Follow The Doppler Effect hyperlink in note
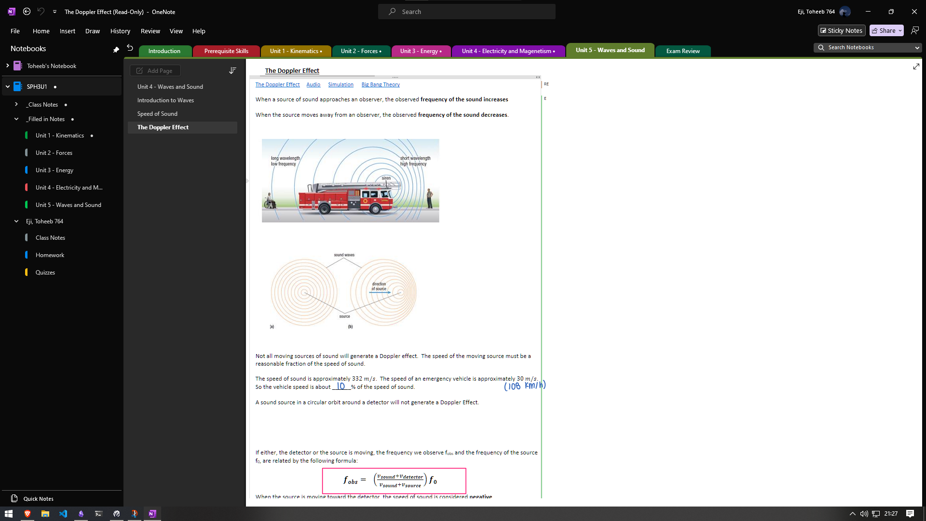This screenshot has width=926, height=521. coord(277,84)
